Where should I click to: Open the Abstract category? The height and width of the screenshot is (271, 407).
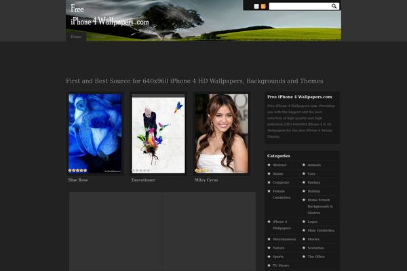coord(279,165)
